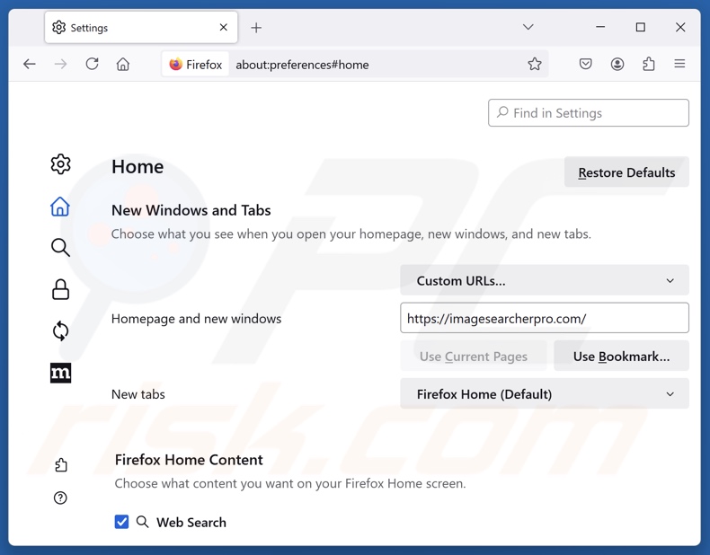Open Privacy & Security lock icon
The image size is (710, 555).
(x=60, y=289)
